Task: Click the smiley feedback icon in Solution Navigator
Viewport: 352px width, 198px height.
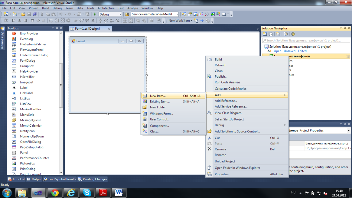Action: point(293,34)
